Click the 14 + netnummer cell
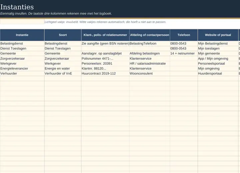This screenshot has width=240, height=173. click(184, 53)
